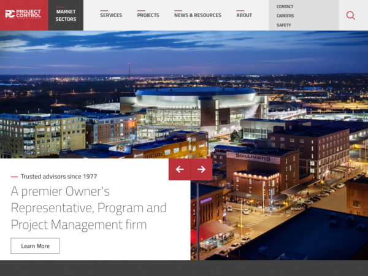Open the Services menu
The height and width of the screenshot is (276, 368).
coord(111,15)
